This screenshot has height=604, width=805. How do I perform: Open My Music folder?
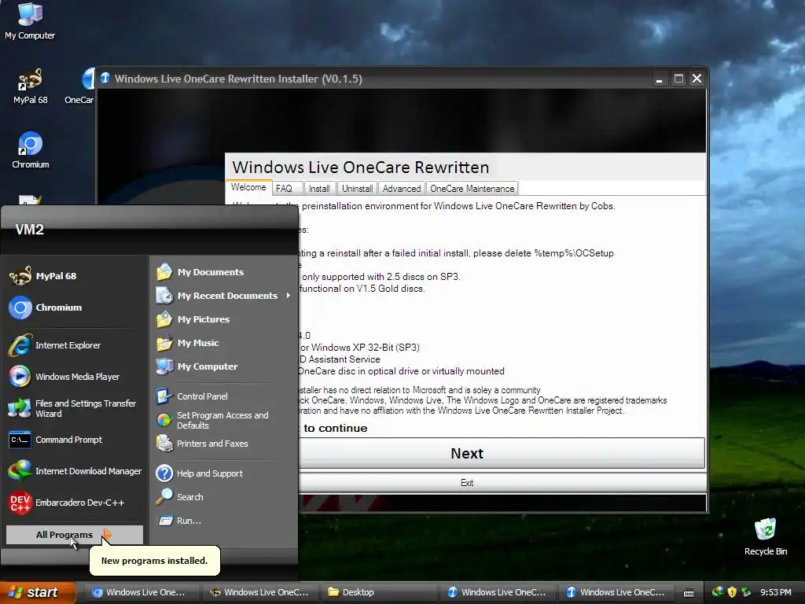tap(223, 343)
